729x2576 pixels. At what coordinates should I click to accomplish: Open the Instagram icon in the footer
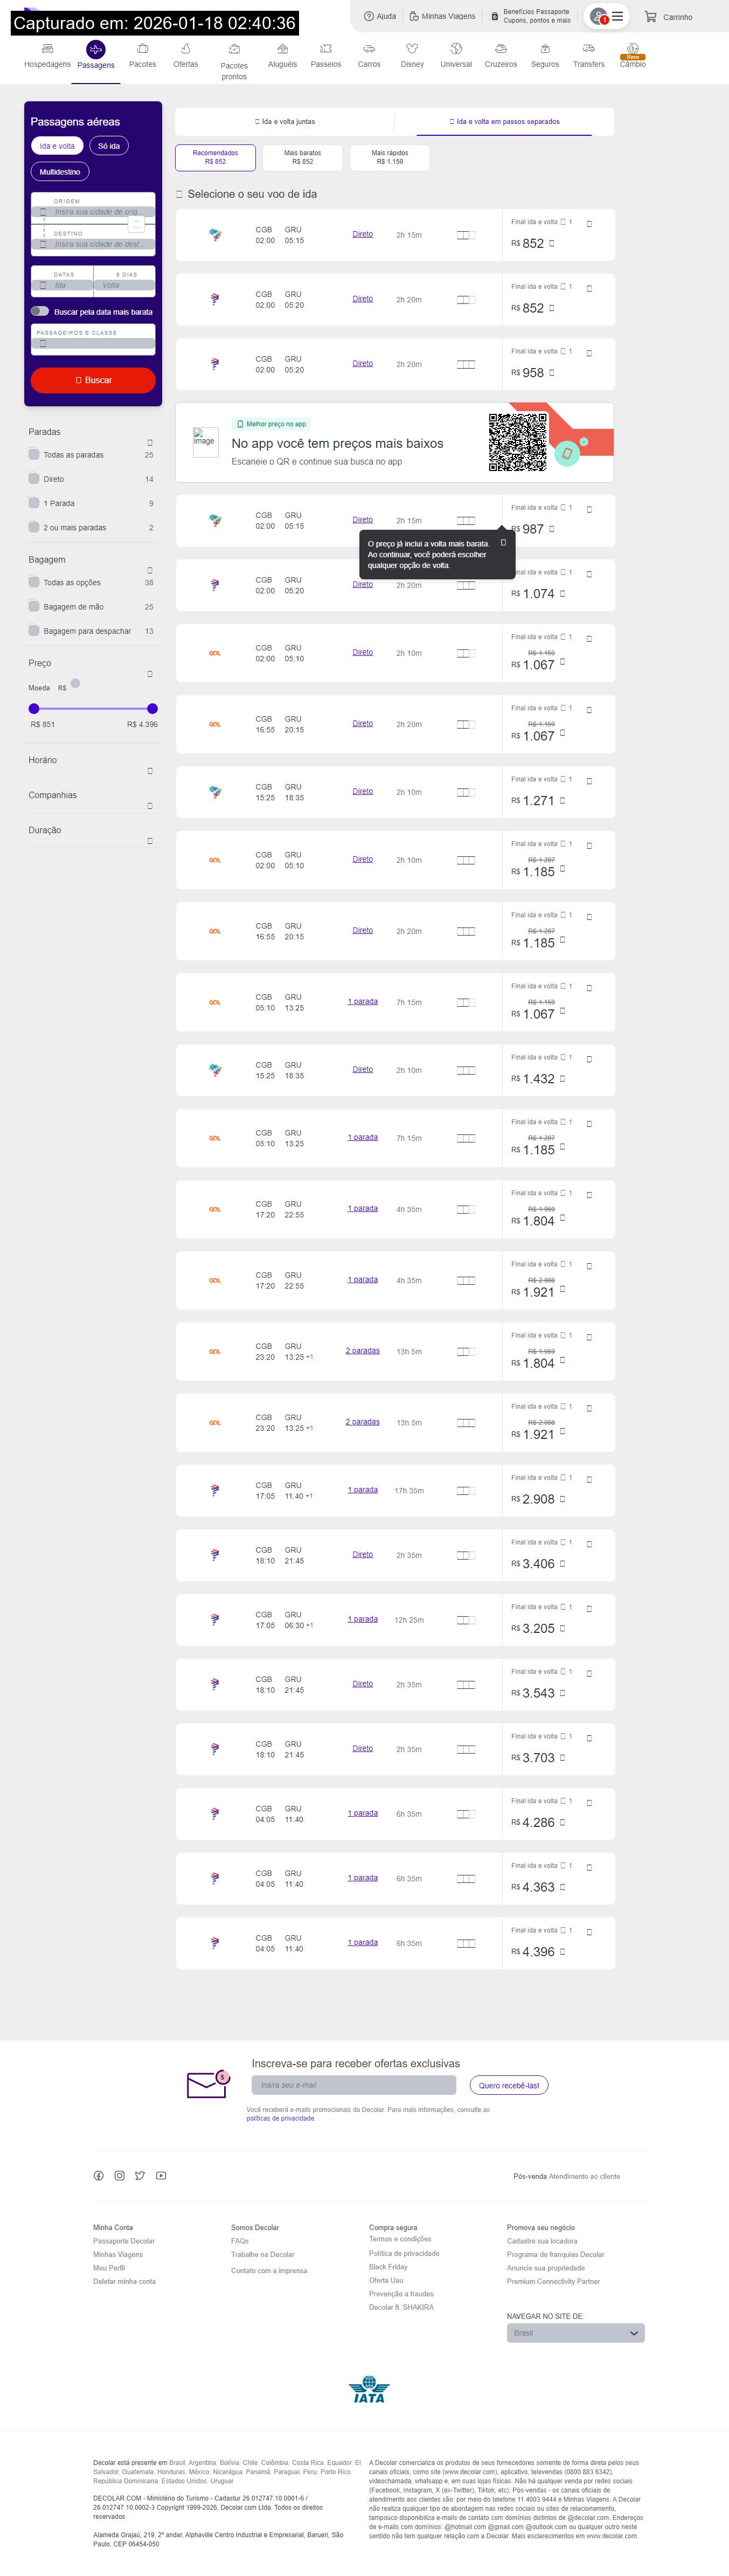pos(120,2175)
